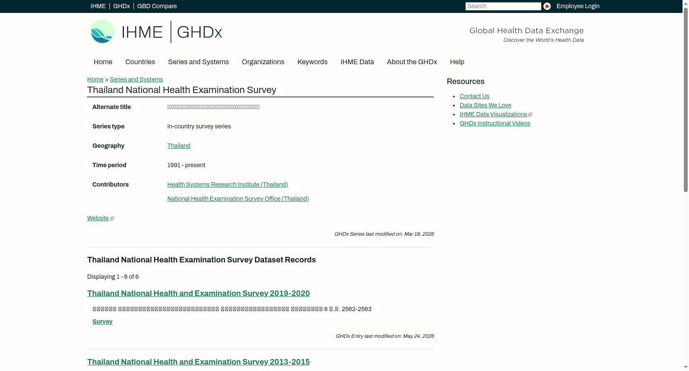Open GBD Compare from the top bar
Image resolution: width=689 pixels, height=371 pixels.
(157, 6)
